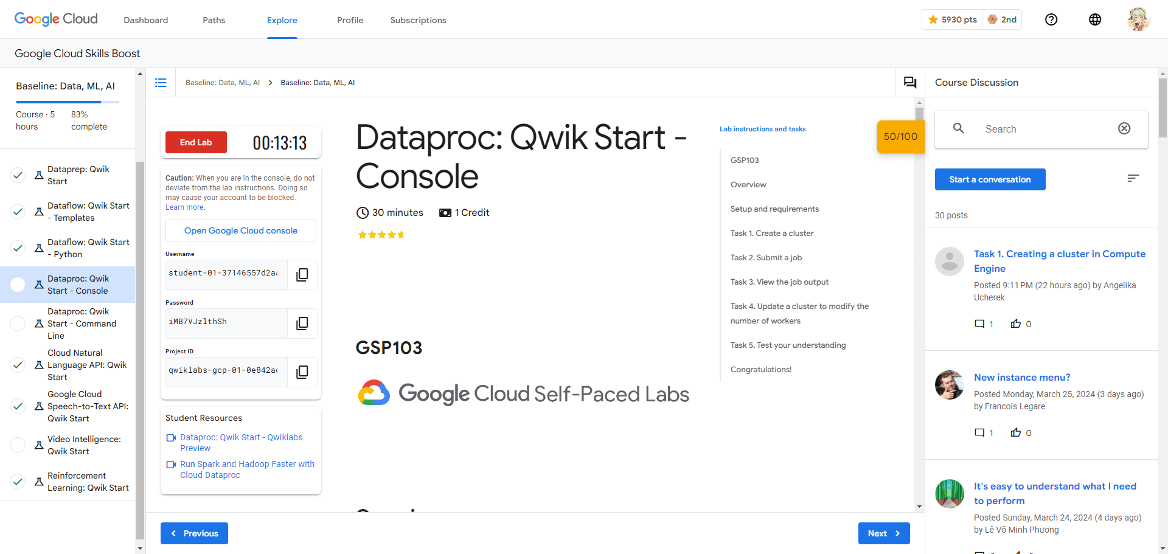Open Google Cloud console
Viewport: 1168px width, 554px height.
[x=241, y=230]
